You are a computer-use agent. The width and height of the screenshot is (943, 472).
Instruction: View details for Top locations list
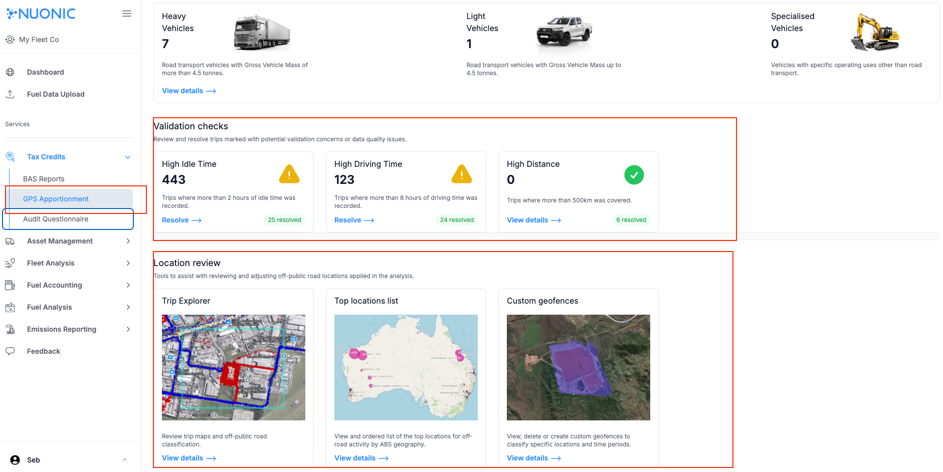pyautogui.click(x=361, y=458)
